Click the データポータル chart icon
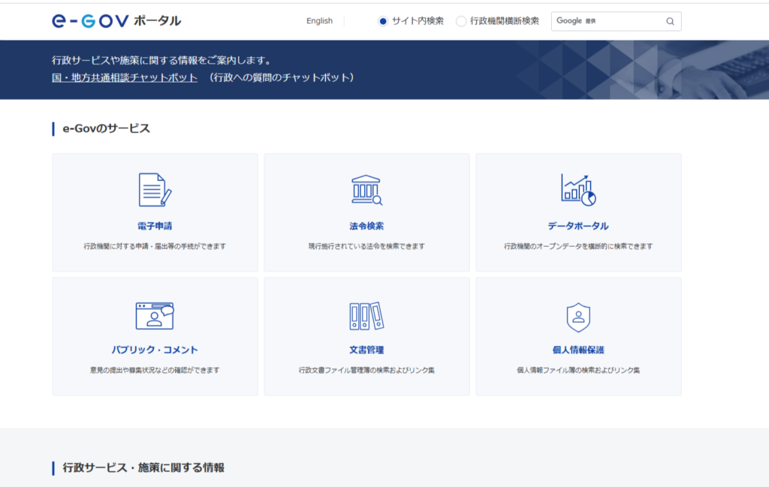The image size is (769, 487). coord(578,190)
